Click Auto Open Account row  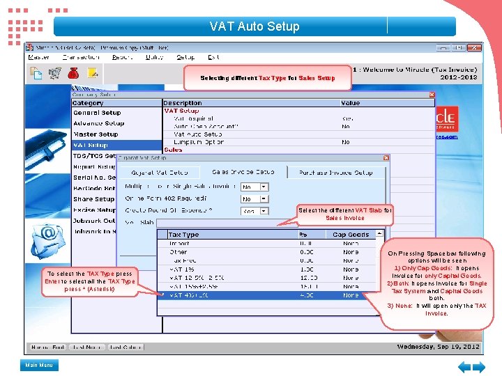pyautogui.click(x=298, y=126)
